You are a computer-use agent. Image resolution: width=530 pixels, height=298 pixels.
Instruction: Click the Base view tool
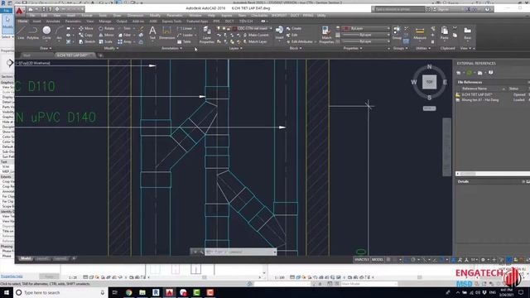point(467,33)
